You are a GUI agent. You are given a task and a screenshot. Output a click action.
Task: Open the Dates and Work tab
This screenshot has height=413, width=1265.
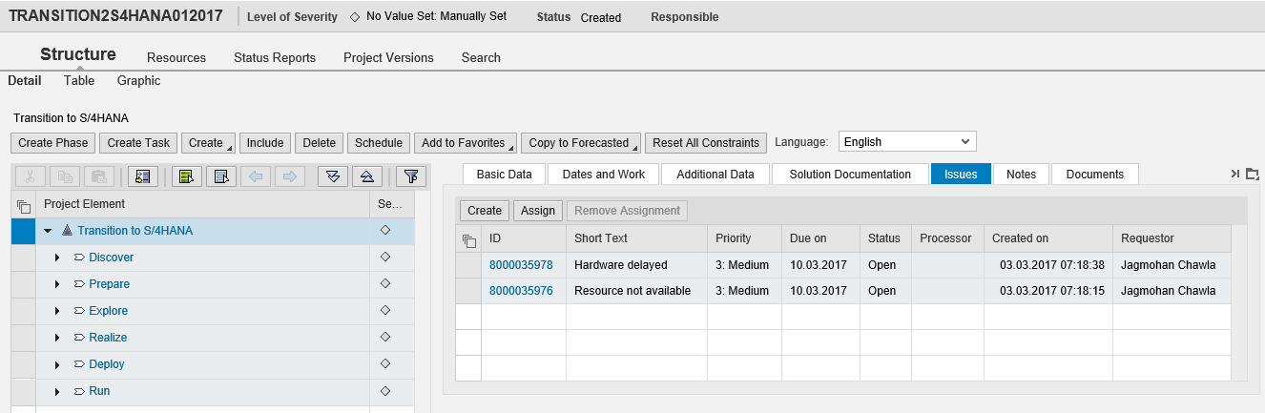(604, 174)
